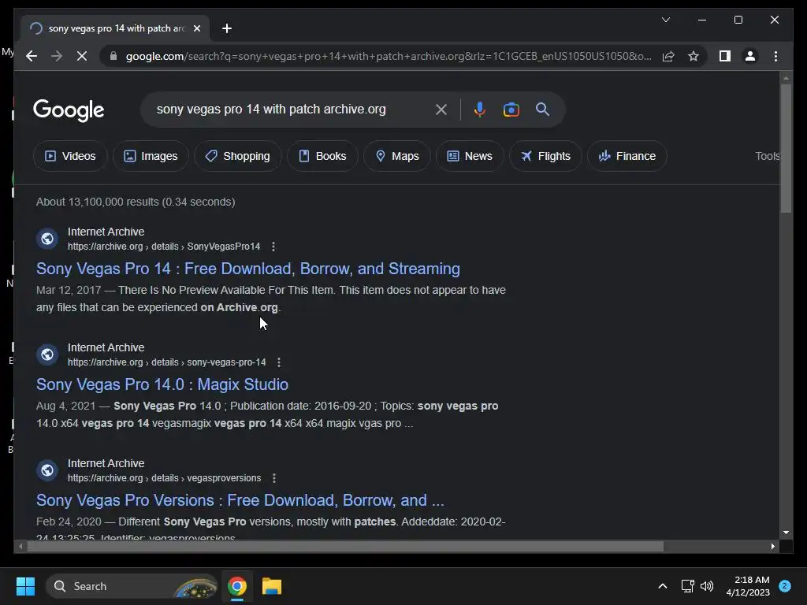807x605 pixels.
Task: Click the taskbar Search box
Action: click(x=132, y=586)
